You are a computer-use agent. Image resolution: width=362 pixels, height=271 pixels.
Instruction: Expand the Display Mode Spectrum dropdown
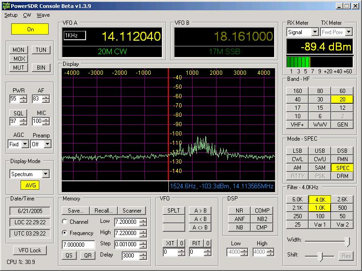point(45,174)
